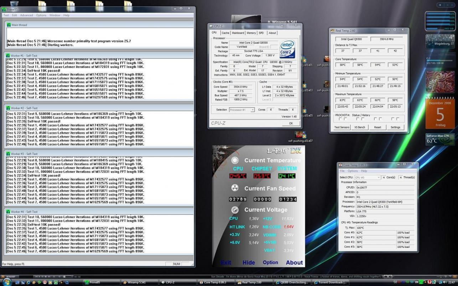Click the Test Sensors button in Real Temp

[342, 127]
